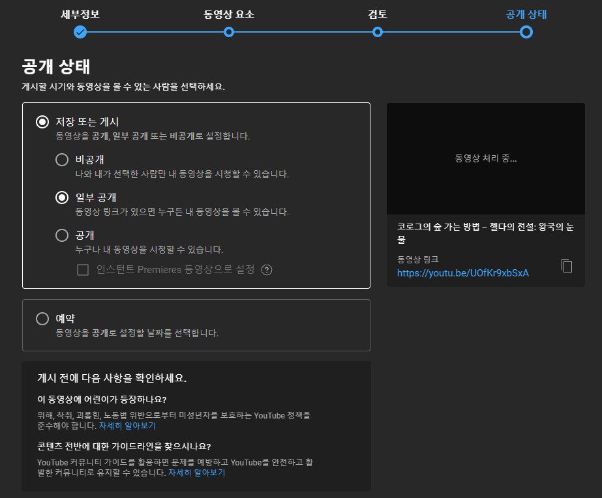Open the 동영상 요소 step label
Image resolution: width=602 pixels, height=498 pixels.
(229, 14)
